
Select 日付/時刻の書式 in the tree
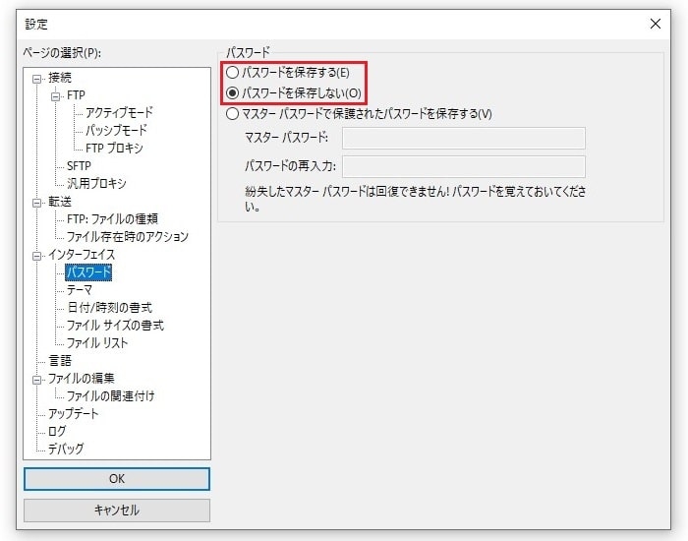point(109,308)
